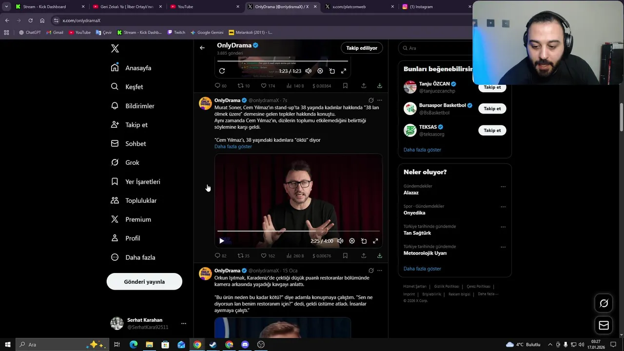Image resolution: width=624 pixels, height=351 pixels.
Task: Bookmark the post with 174 likes
Action: 345,86
